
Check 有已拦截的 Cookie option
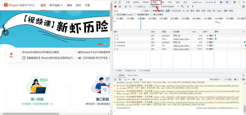(x=115, y=15)
